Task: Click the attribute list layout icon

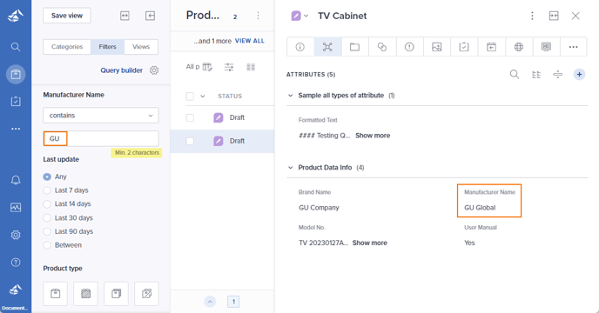Action: (536, 75)
